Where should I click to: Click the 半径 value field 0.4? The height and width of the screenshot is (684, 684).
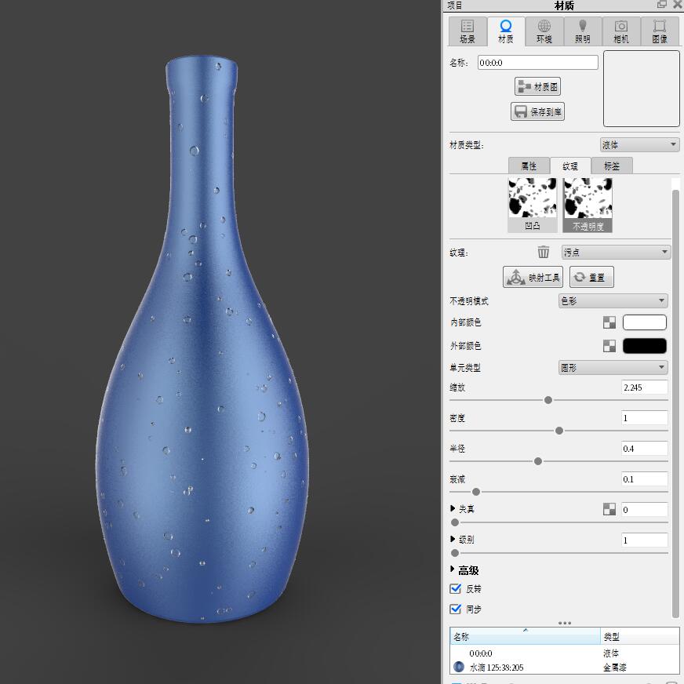pos(644,449)
